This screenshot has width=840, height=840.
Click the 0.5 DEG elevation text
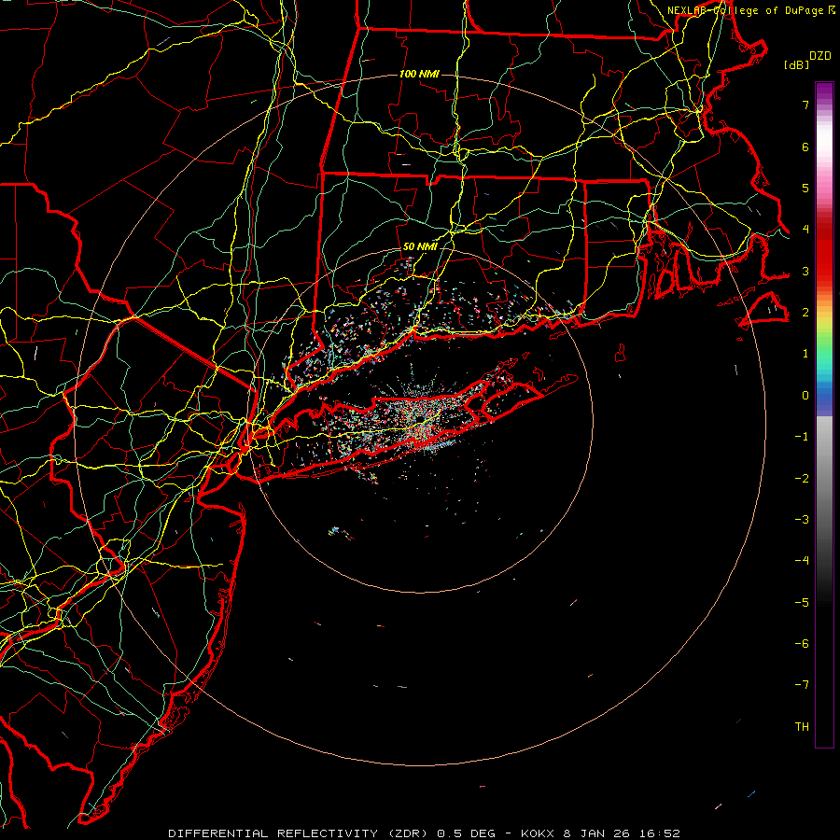466,833
